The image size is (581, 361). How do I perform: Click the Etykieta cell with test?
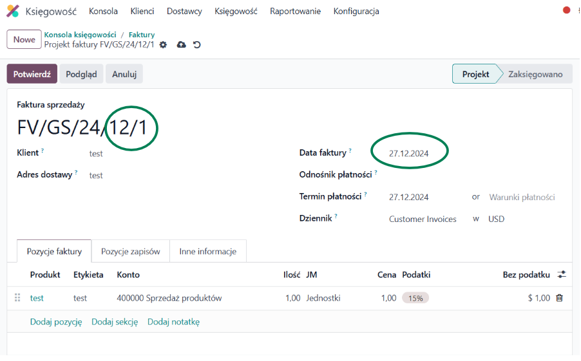(x=80, y=298)
